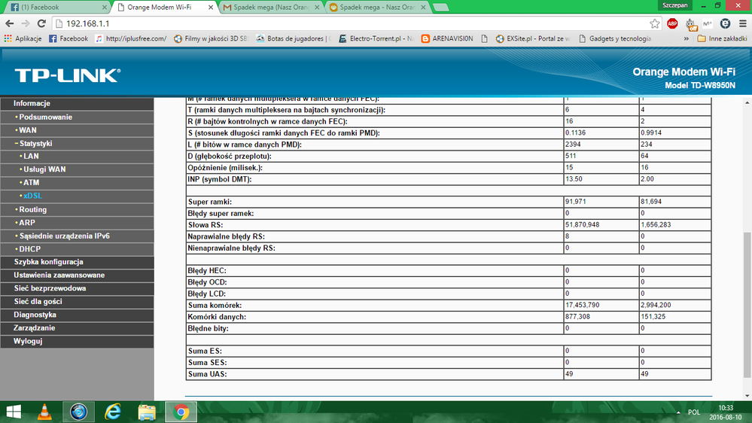Click the Windows Start button
The image size is (752, 423).
click(14, 412)
